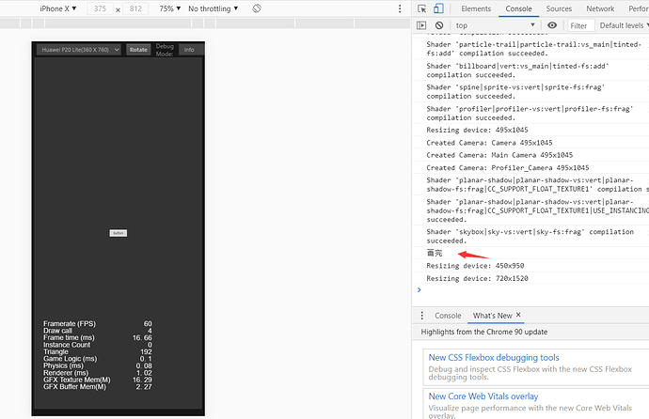The height and width of the screenshot is (419, 649).
Task: Click the 'Resizing device: 450x950' log line
Action: [475, 266]
